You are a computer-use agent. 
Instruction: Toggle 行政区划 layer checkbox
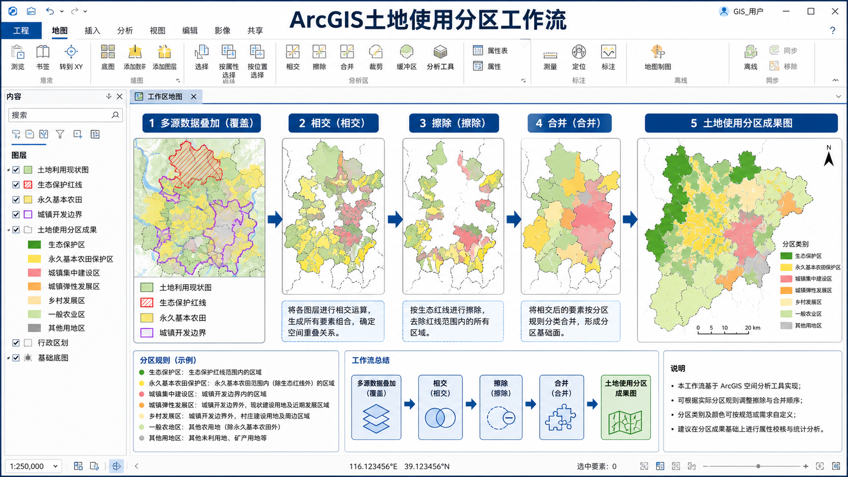point(16,343)
